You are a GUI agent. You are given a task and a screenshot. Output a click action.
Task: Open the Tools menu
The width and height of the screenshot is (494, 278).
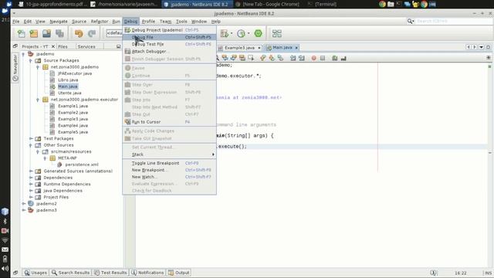coord(181,22)
